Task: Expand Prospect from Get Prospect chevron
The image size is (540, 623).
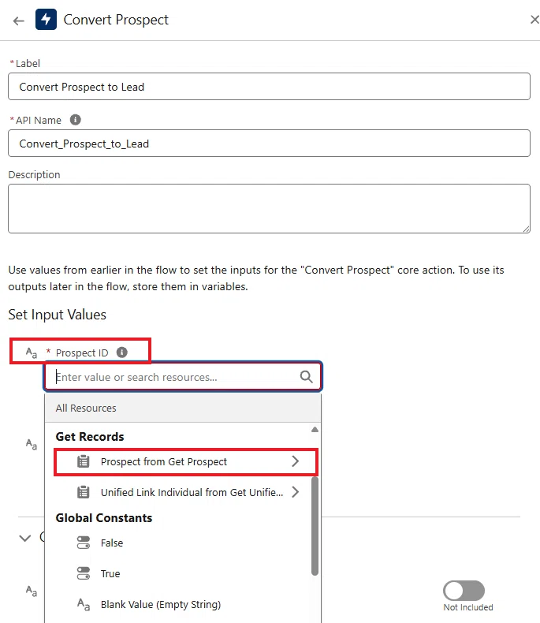Action: (x=295, y=461)
